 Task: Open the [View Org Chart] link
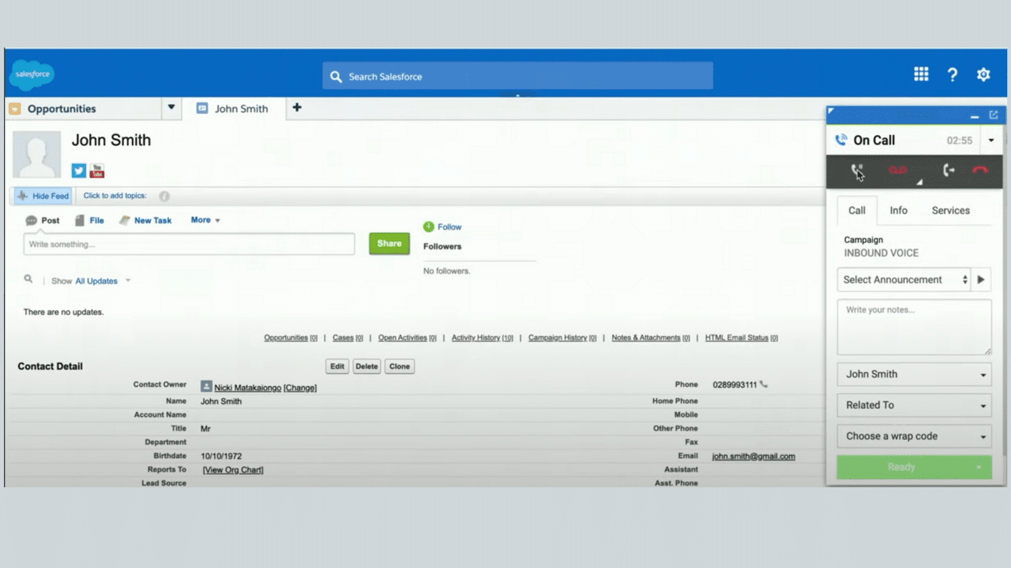coord(233,470)
